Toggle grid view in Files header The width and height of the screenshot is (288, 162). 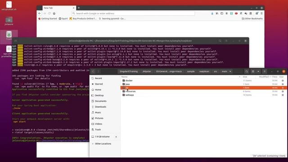coord(253,72)
